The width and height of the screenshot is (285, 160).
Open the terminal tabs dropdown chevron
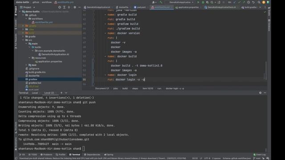coord(66,93)
